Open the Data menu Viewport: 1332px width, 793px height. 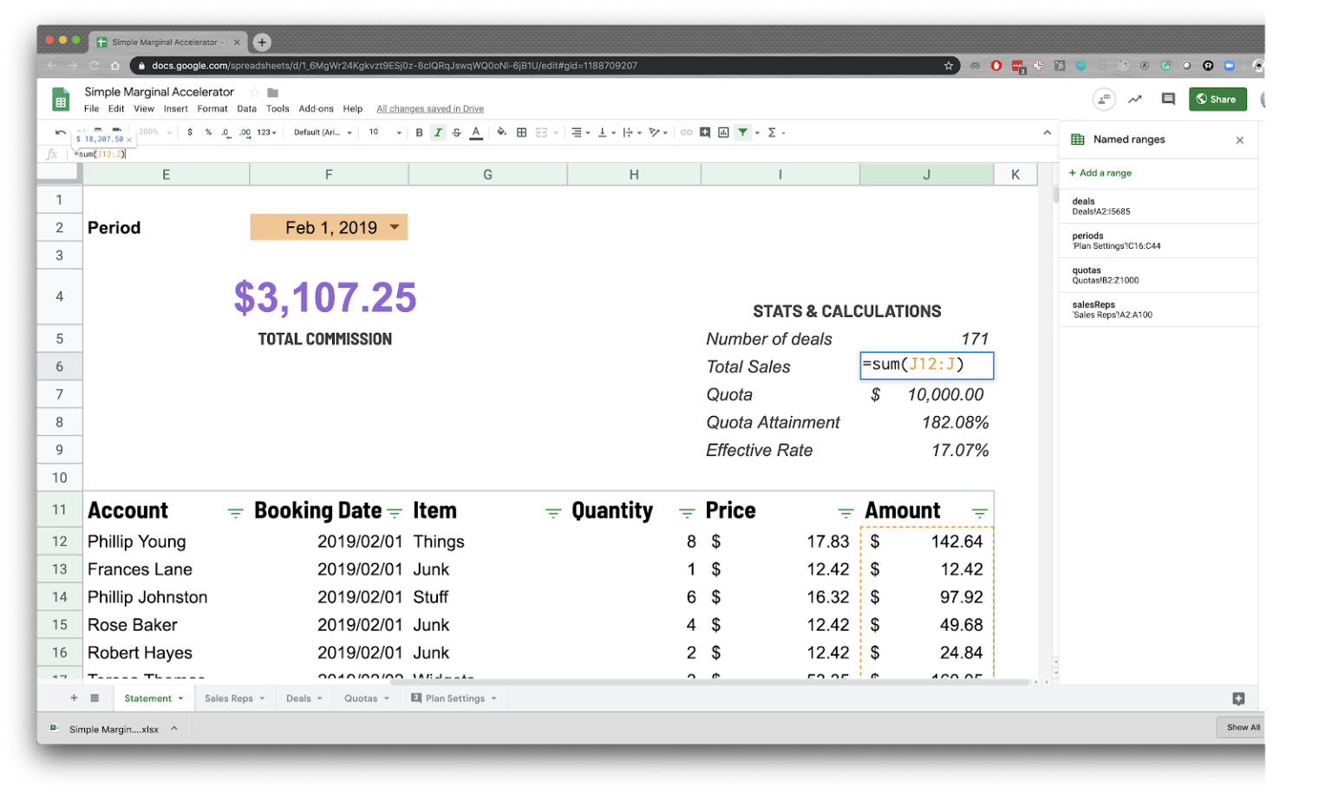coord(246,108)
